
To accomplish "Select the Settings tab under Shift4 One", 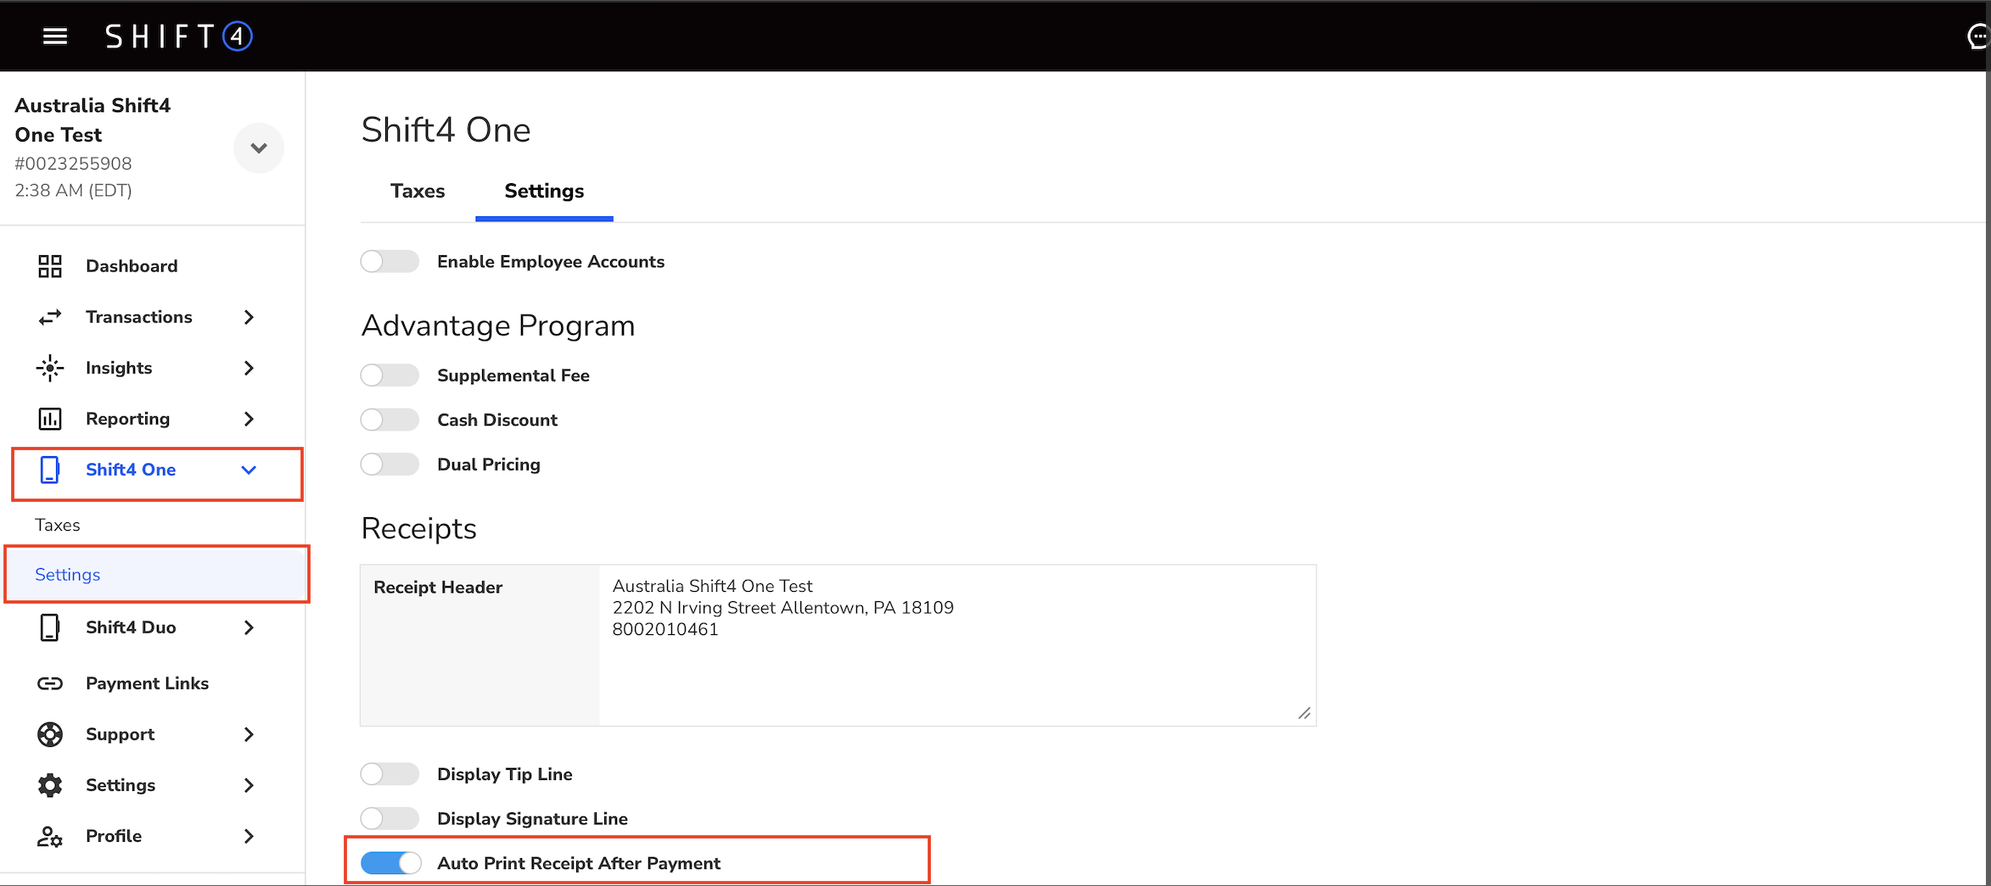I will (544, 192).
